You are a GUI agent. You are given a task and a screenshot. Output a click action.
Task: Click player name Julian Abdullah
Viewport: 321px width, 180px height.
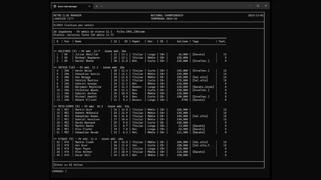pyautogui.click(x=87, y=54)
